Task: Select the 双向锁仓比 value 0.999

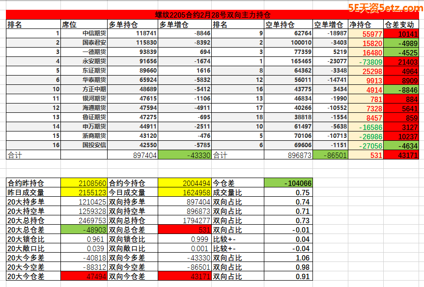Action: [185, 239]
